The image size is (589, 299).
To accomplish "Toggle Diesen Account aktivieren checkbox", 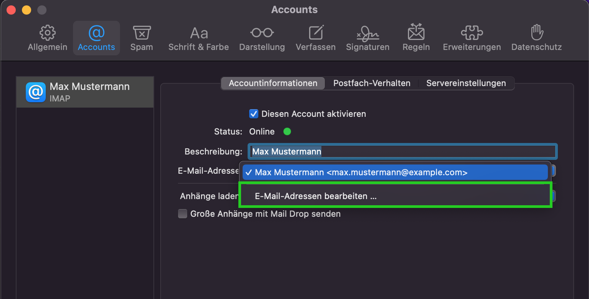I will click(x=253, y=114).
